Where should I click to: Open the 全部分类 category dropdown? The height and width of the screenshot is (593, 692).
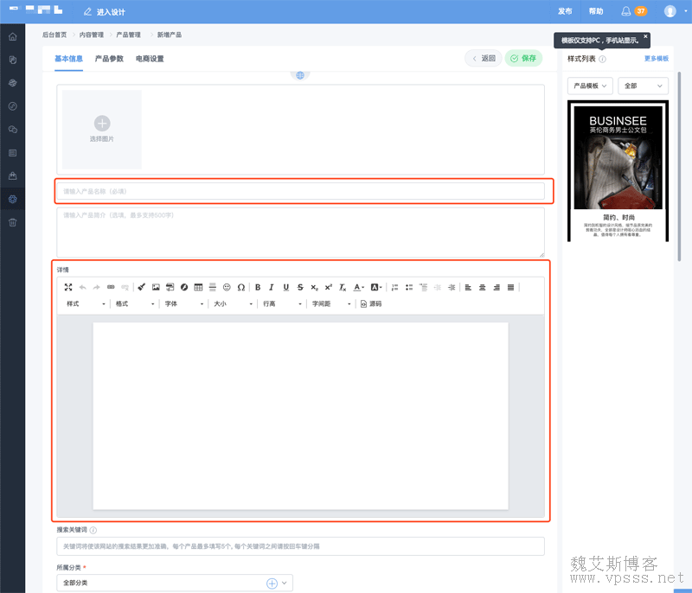[x=175, y=583]
